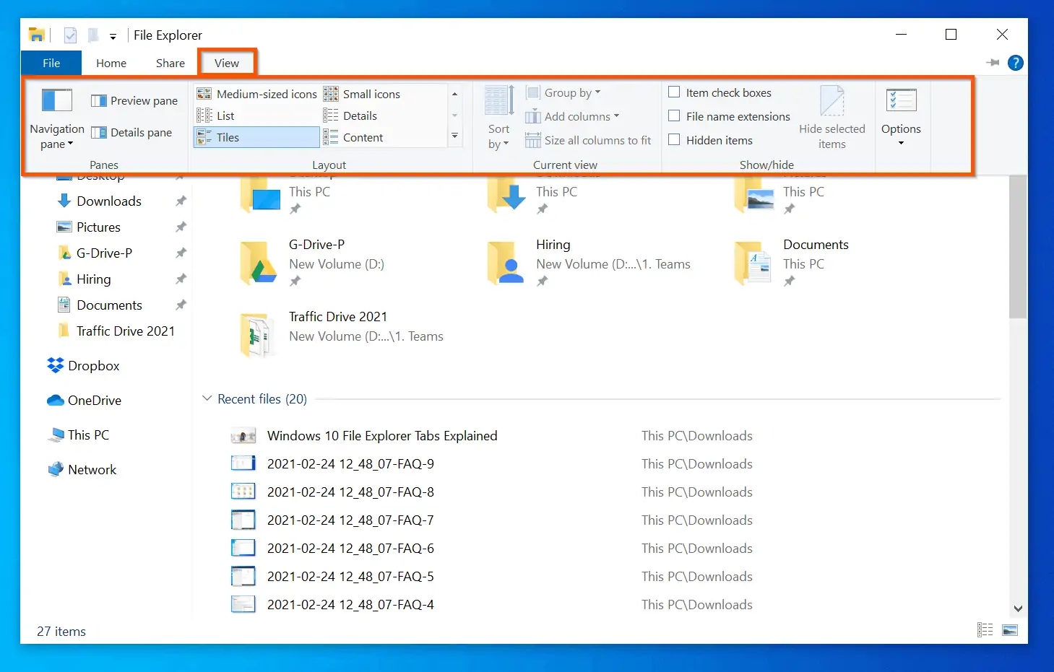Open Network in the navigation pane
1054x672 pixels.
pyautogui.click(x=92, y=469)
